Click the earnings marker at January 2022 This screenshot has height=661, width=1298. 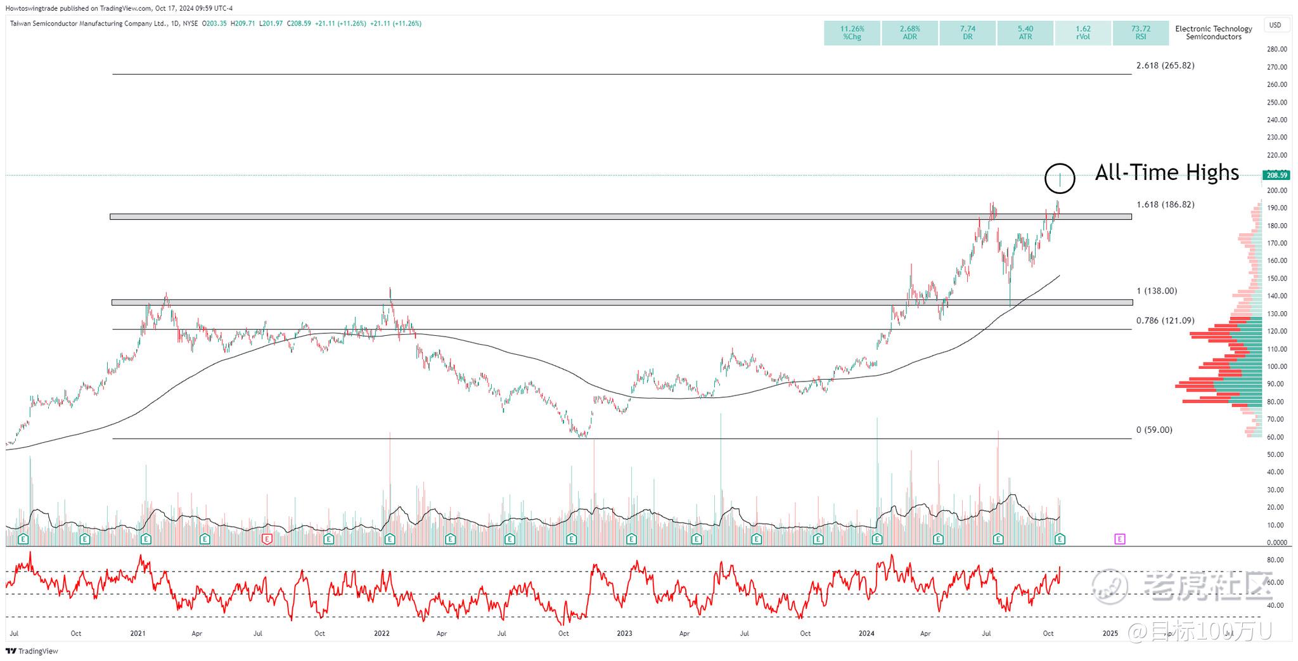tap(389, 539)
